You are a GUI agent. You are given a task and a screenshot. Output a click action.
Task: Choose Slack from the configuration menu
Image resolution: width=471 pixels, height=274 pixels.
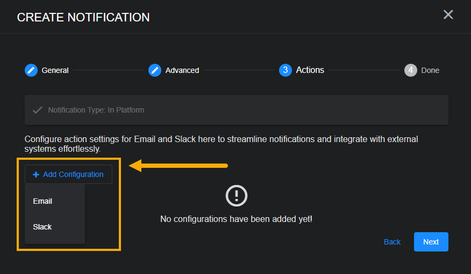[x=42, y=227]
